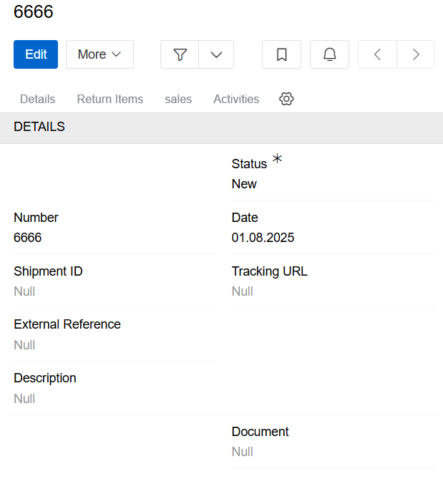Open the Return Items tab
The height and width of the screenshot is (479, 443).
pyautogui.click(x=110, y=100)
